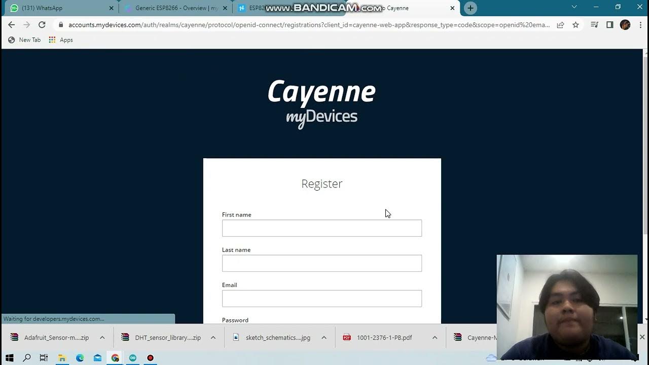Focus the Email field
This screenshot has width=649, height=365.
321,299
